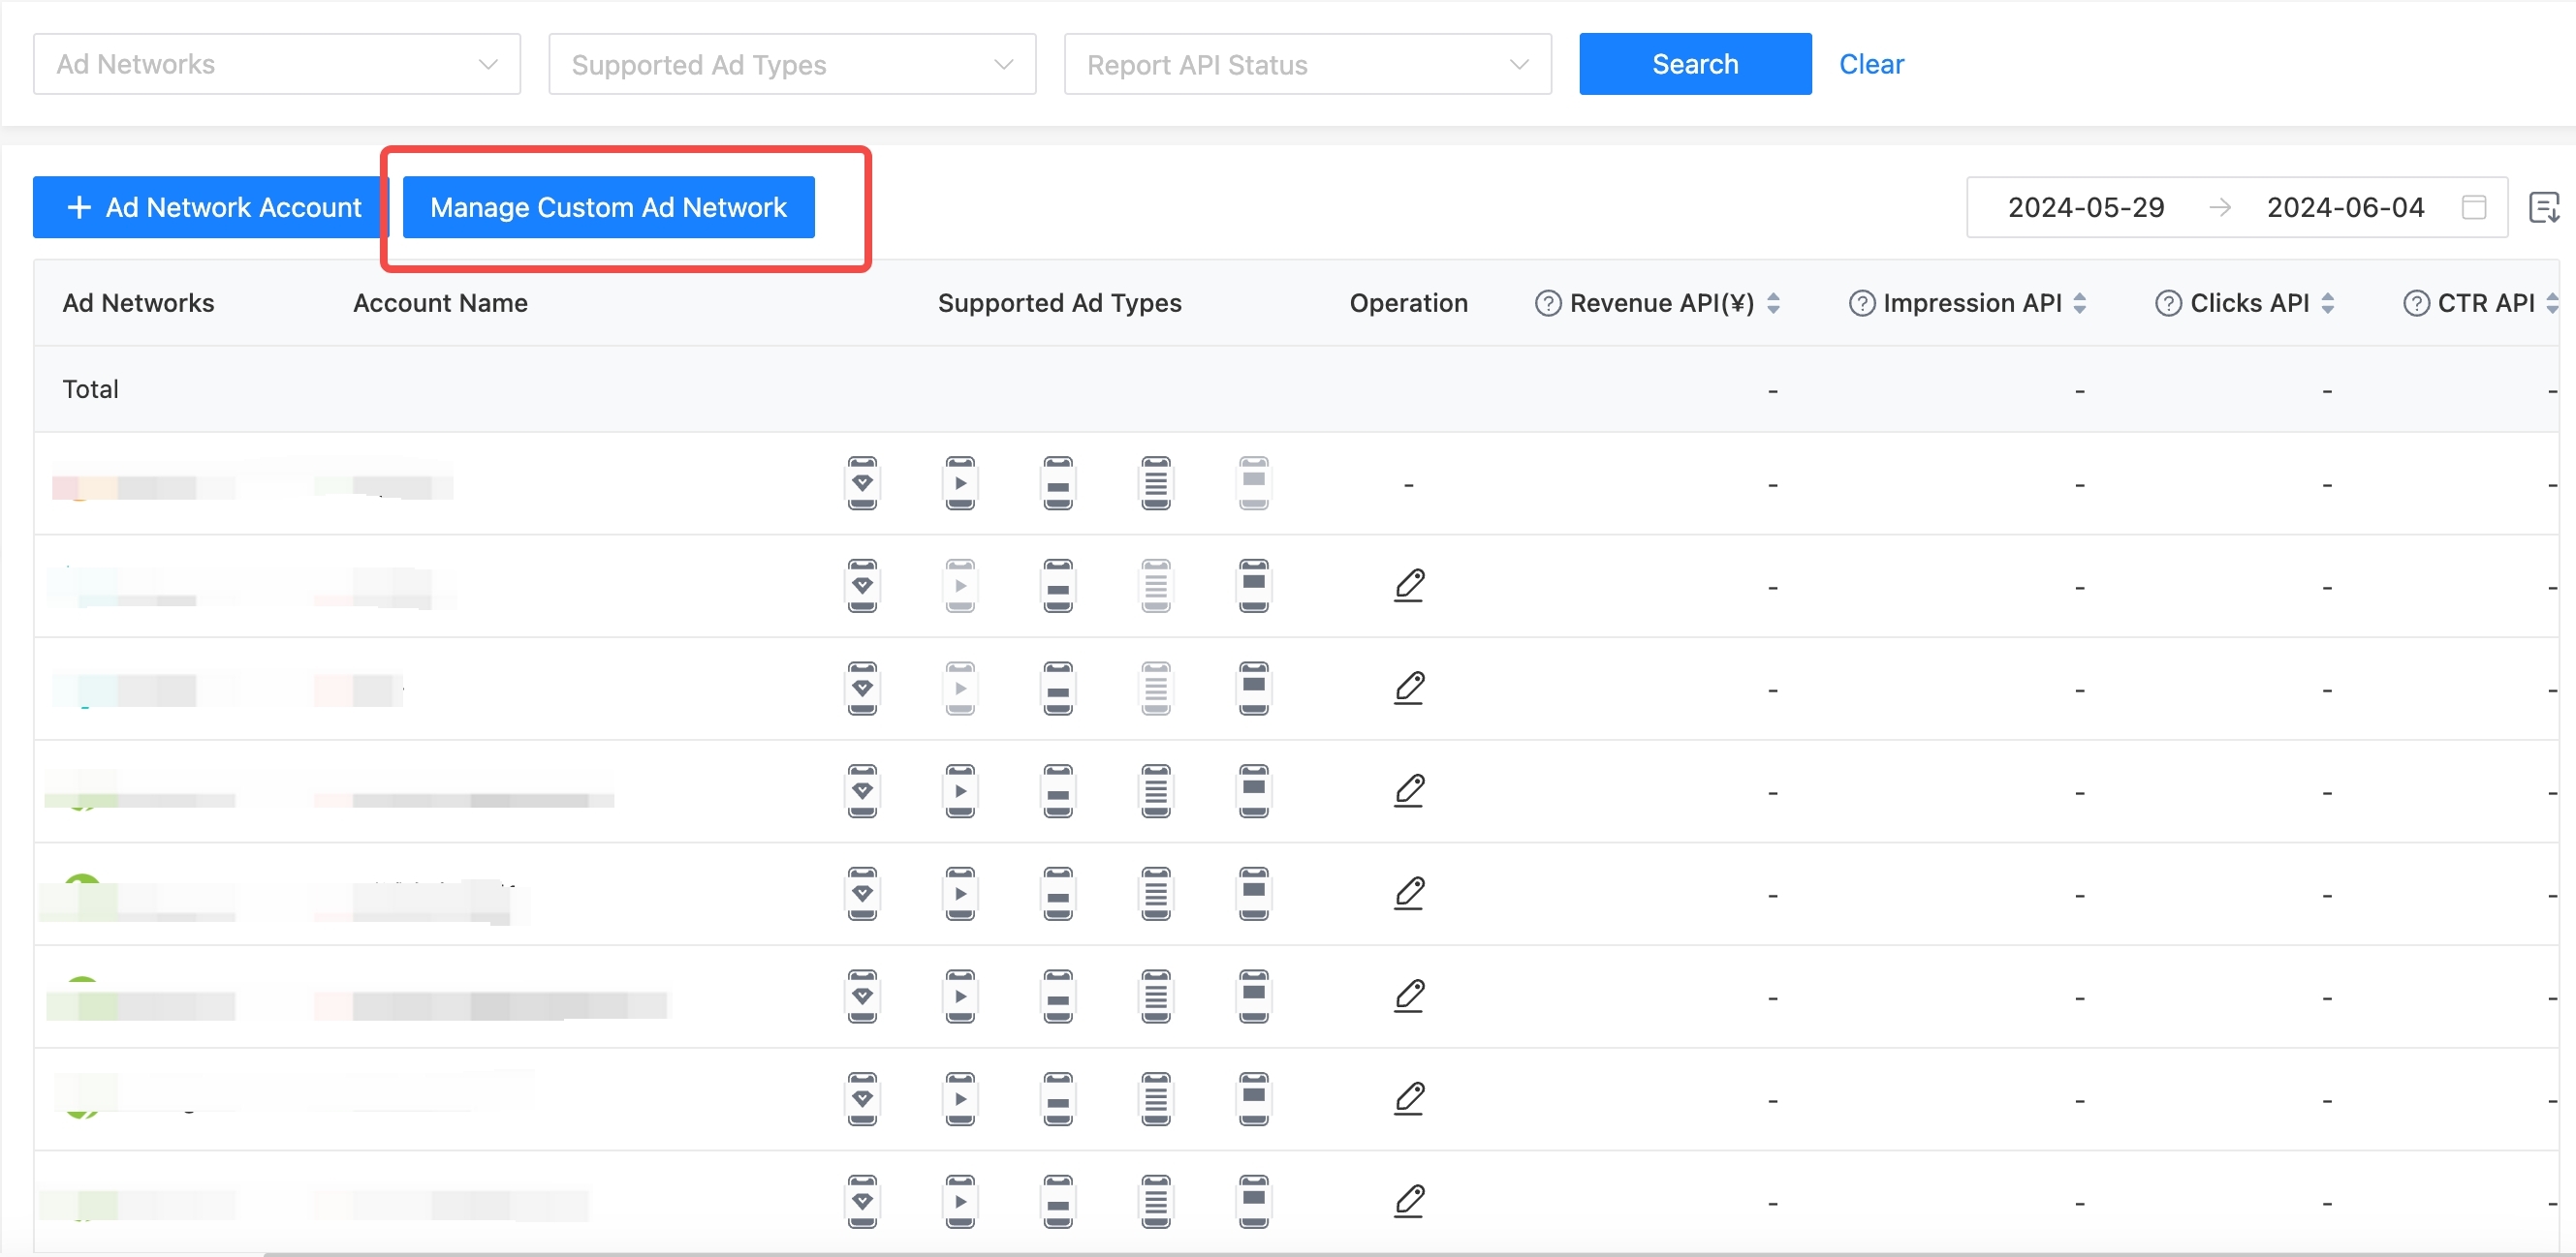Select the banner ad type icon
2576x1257 pixels.
(1058, 482)
